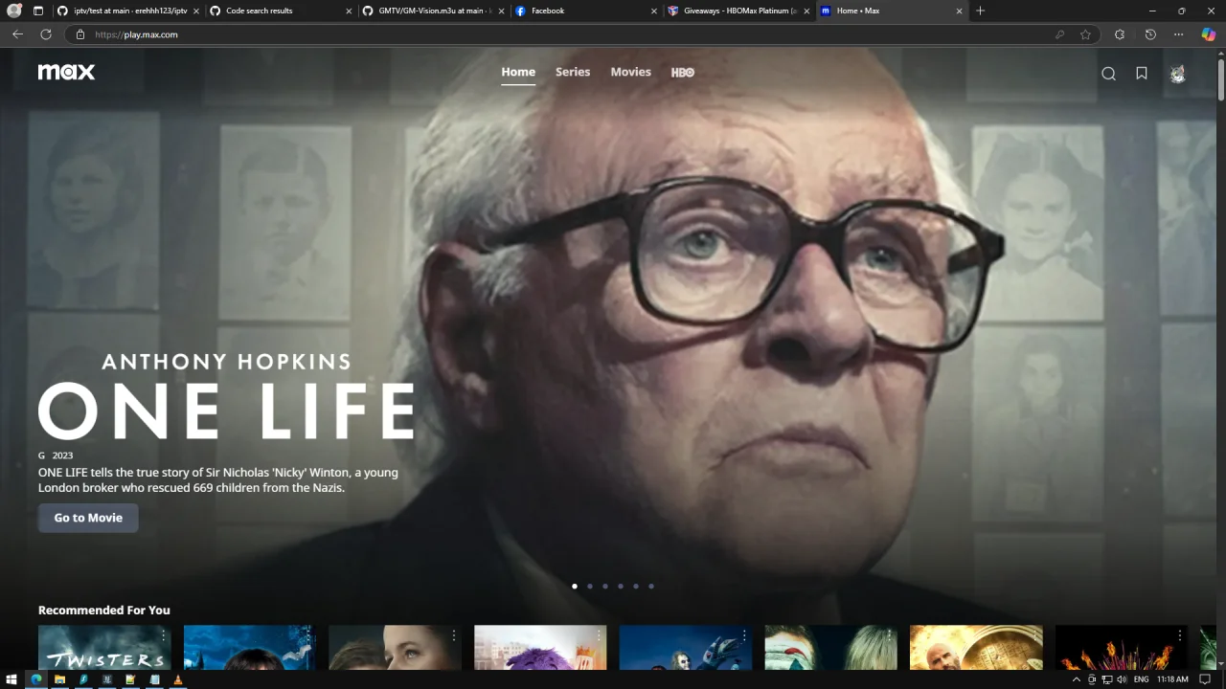Open saved passwords key icon
The width and height of the screenshot is (1226, 689).
click(x=1059, y=34)
